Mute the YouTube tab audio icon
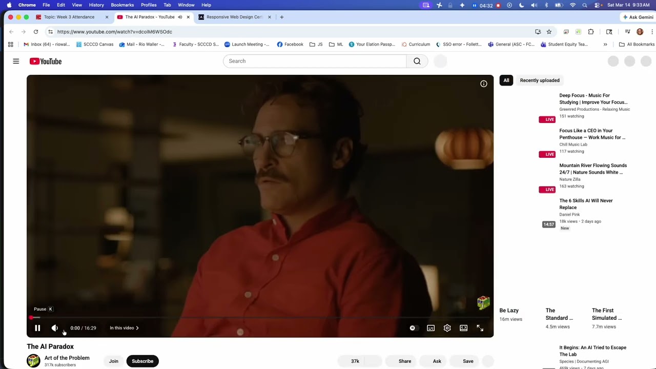656x369 pixels. [180, 17]
